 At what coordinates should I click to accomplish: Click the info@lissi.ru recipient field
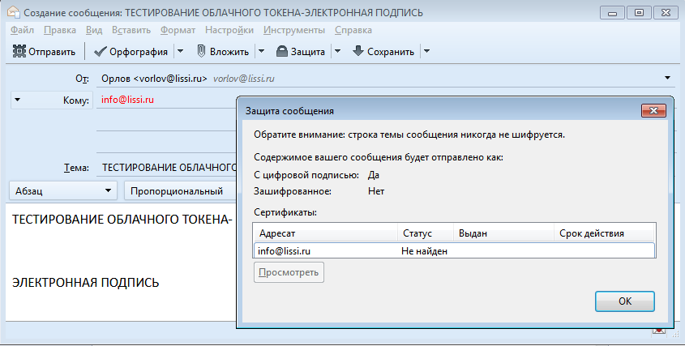click(x=166, y=100)
